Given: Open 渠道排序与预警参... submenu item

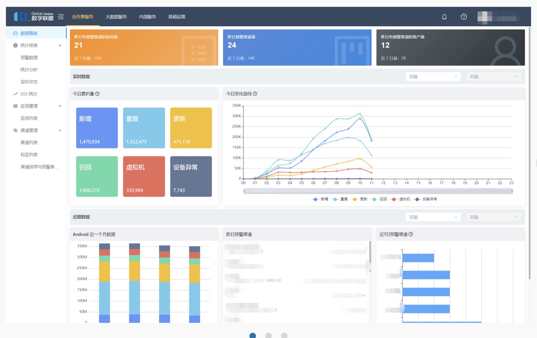Looking at the screenshot, I should 39,167.
